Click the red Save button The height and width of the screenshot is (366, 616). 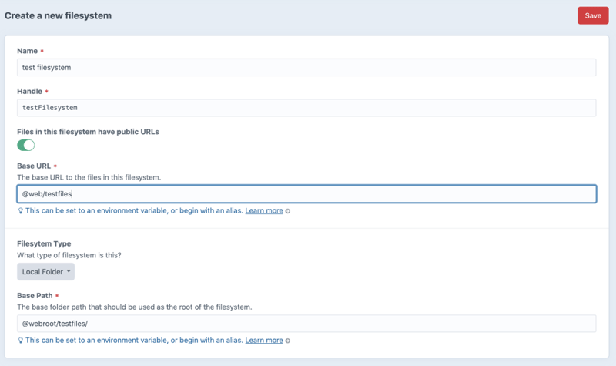click(x=592, y=15)
